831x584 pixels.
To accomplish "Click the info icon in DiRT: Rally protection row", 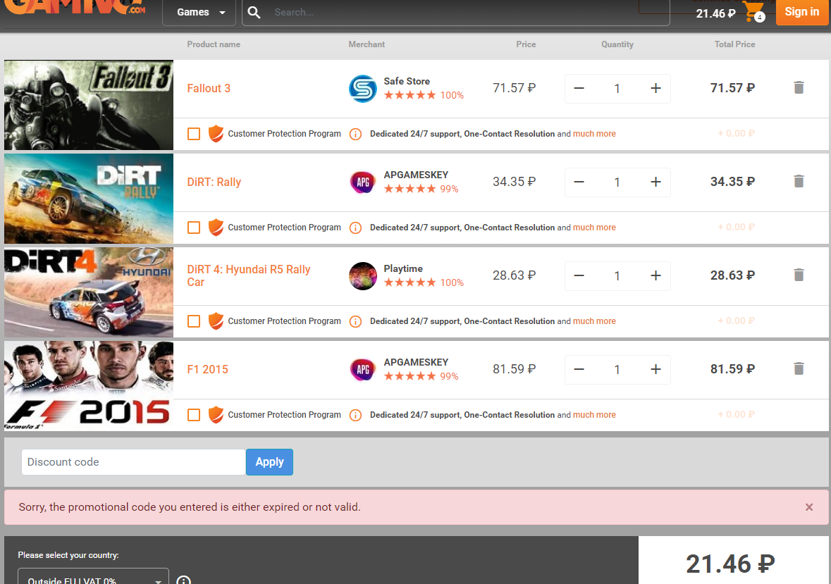I will (x=356, y=228).
